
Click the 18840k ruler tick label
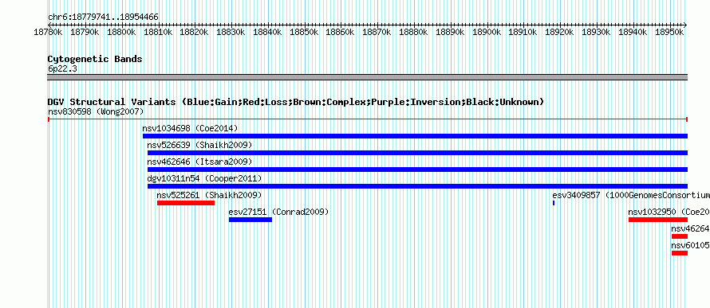(267, 33)
